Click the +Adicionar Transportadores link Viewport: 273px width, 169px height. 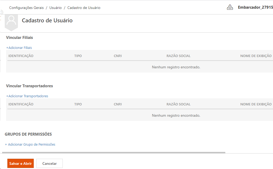coord(27,96)
